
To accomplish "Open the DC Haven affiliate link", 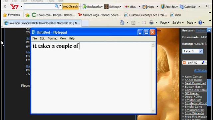I will tap(192, 93).
